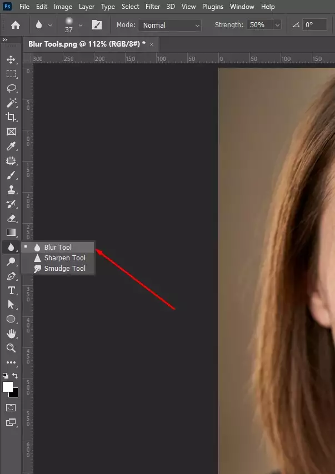The image size is (335, 474).
Task: Select the Hand tool
Action: tap(11, 334)
